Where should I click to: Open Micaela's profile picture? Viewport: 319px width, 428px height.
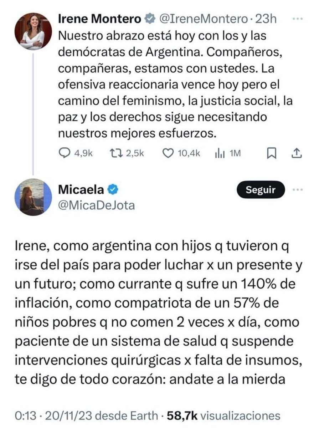[x=31, y=197]
